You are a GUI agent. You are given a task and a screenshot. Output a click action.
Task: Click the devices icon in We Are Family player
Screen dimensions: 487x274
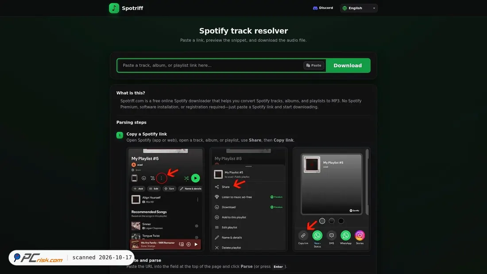(x=182, y=244)
